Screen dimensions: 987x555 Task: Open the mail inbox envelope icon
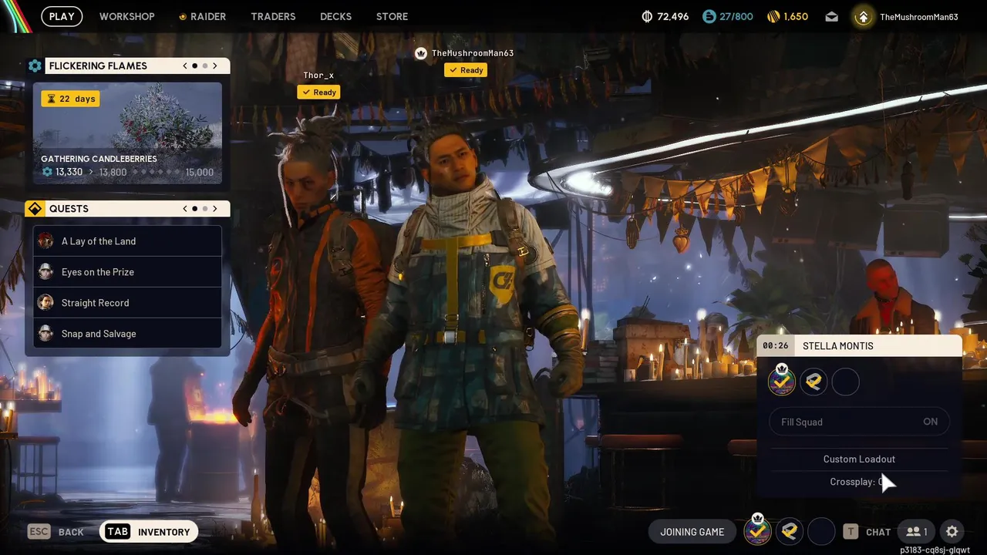pyautogui.click(x=831, y=16)
